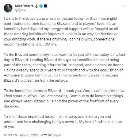Open Mike Ybarra's profile avatar

pos(8,8)
